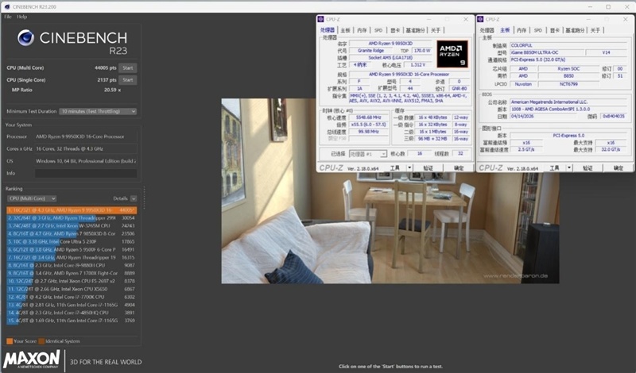Click 验证 button in right CPU-Z window

tap(588, 167)
